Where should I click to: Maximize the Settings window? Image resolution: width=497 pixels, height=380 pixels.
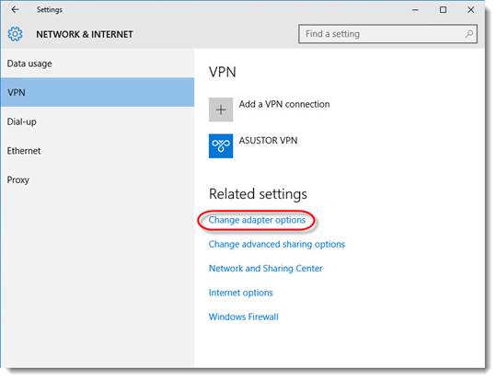[443, 10]
